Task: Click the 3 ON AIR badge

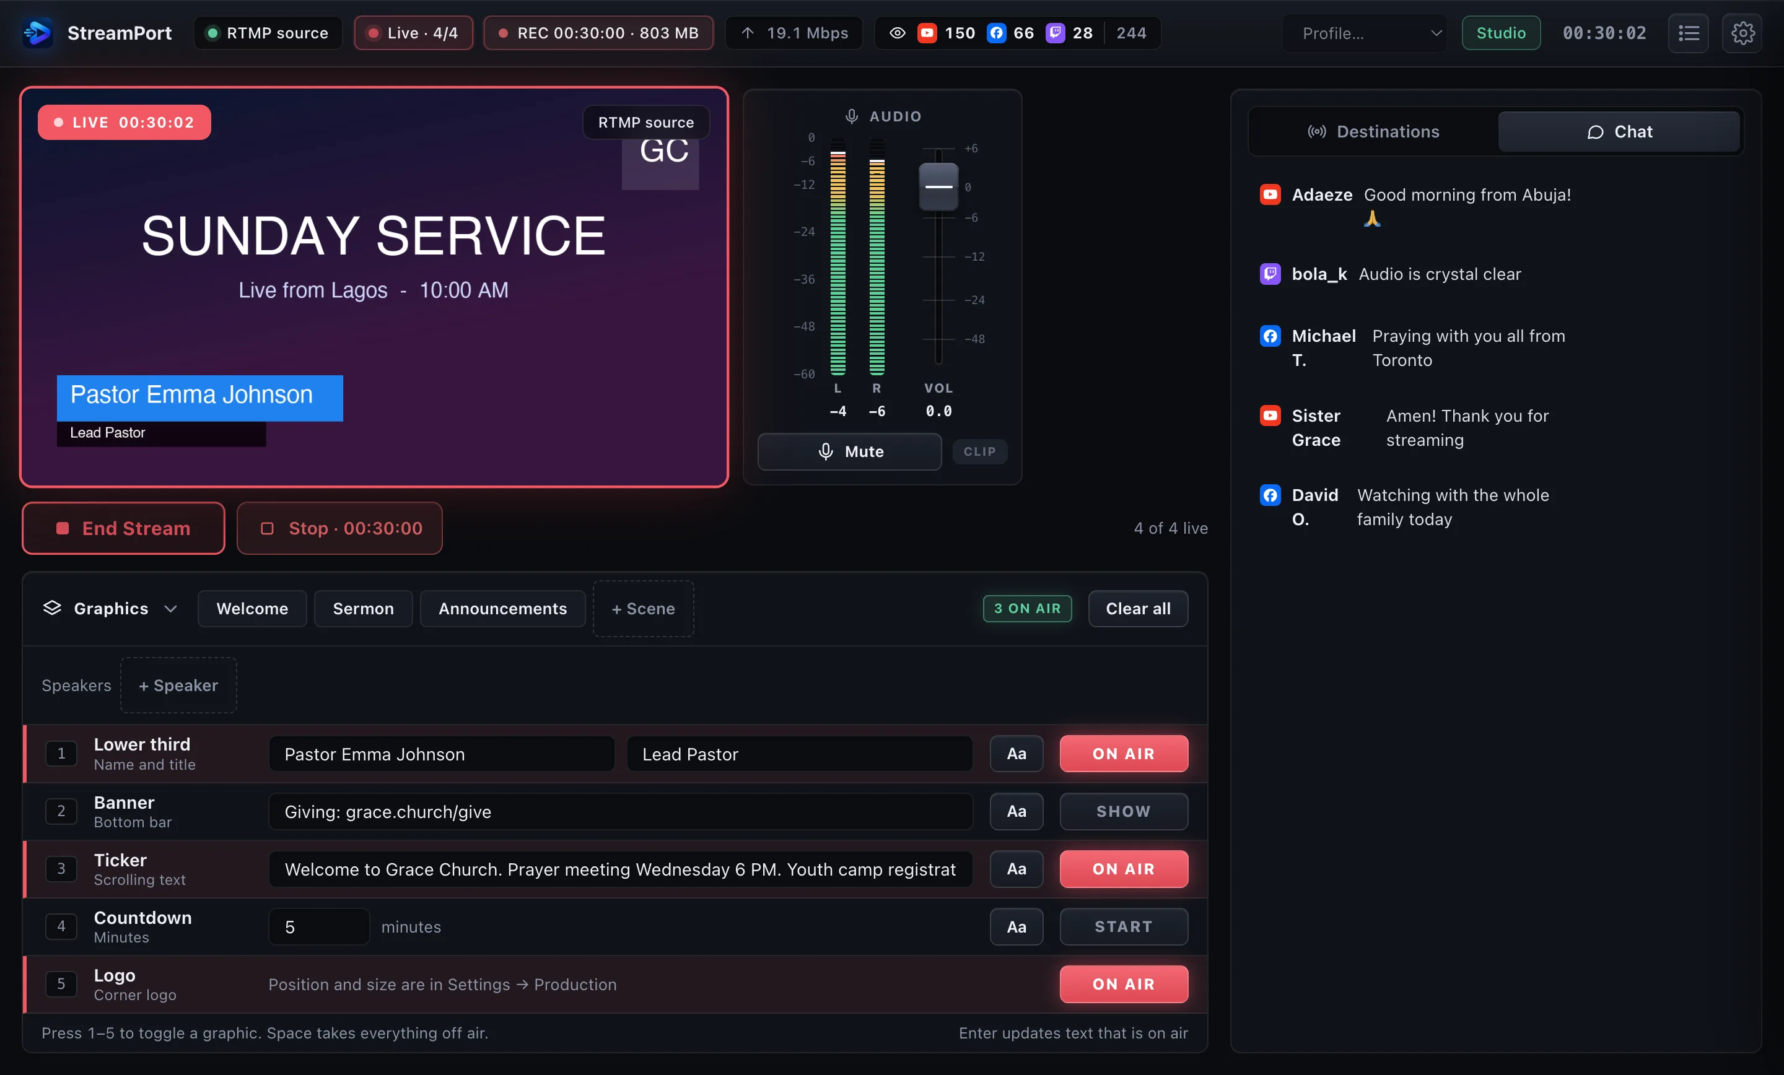Action: click(x=1028, y=609)
